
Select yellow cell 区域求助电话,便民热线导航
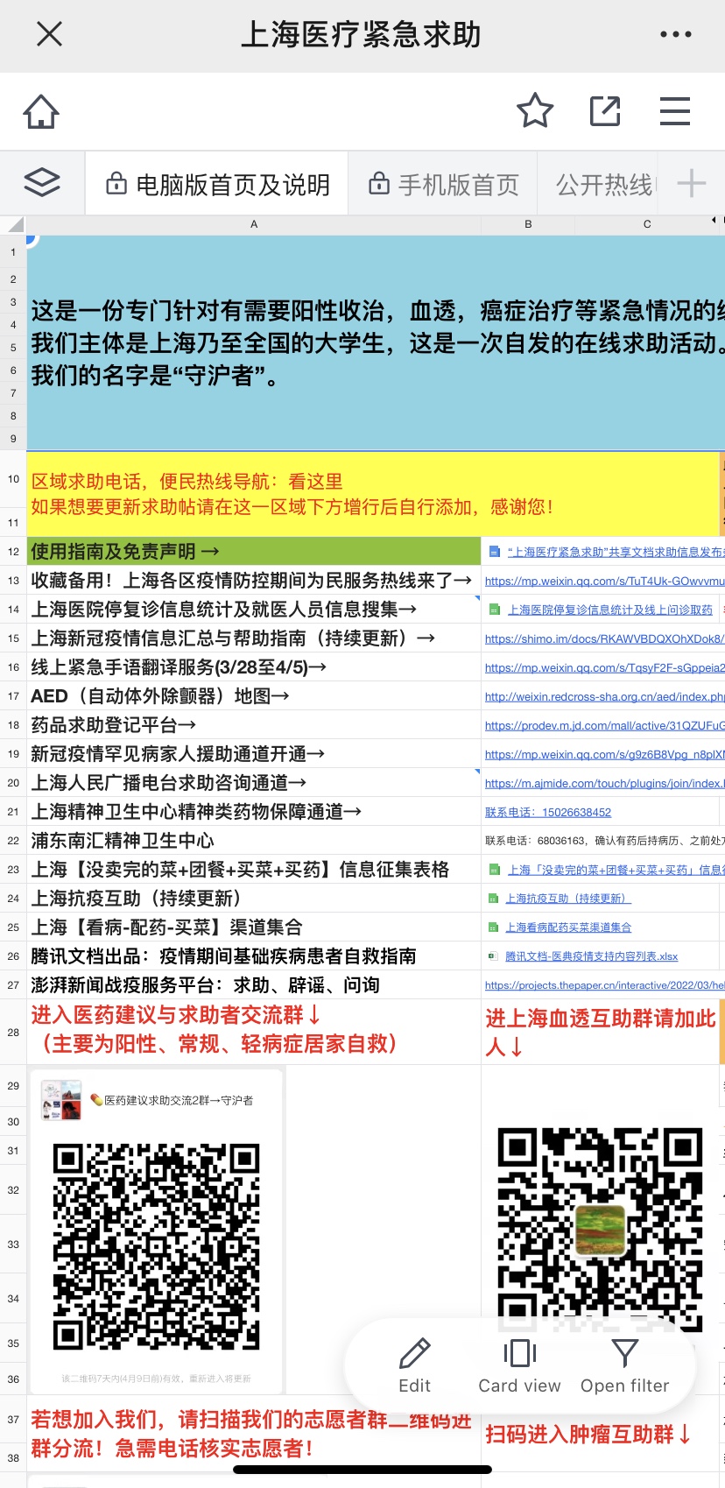pos(374,494)
